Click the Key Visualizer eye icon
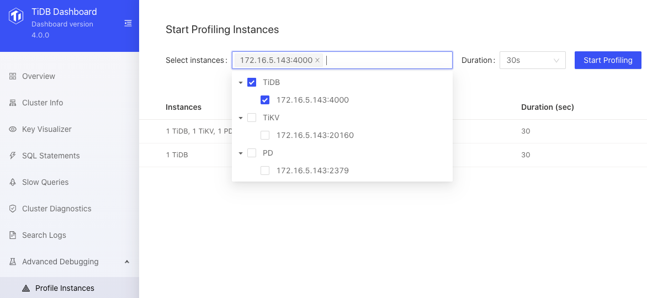This screenshot has width=647, height=298. (x=13, y=129)
